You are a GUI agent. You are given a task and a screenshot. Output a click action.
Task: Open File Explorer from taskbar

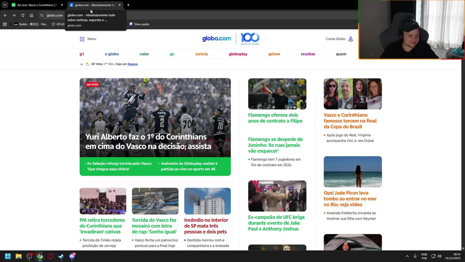(19, 256)
